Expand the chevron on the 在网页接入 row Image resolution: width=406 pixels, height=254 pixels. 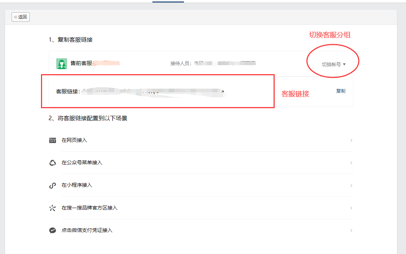(351, 140)
